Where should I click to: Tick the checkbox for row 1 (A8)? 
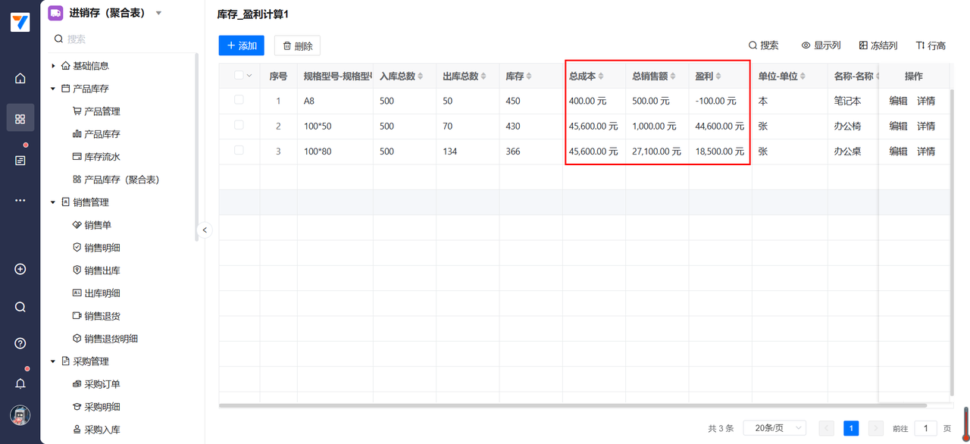(239, 100)
